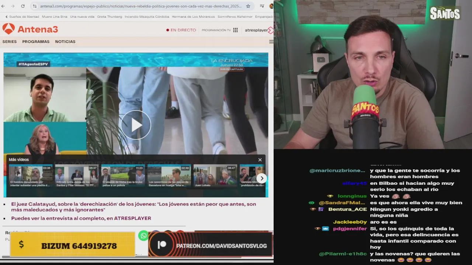
Task: Play the main video
Action: 136,125
